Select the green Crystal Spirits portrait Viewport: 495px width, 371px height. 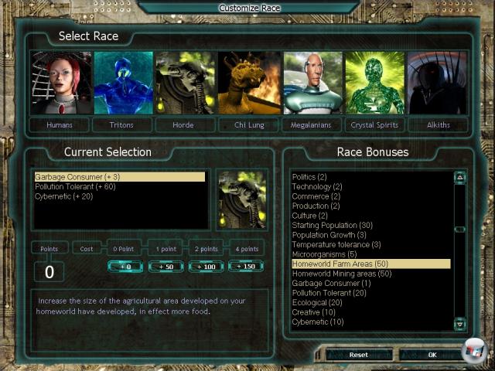pos(374,83)
